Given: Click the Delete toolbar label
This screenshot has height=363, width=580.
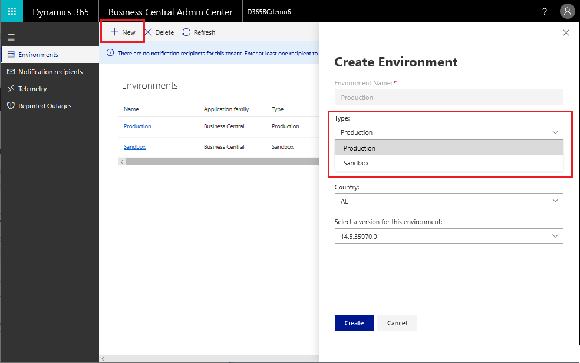Looking at the screenshot, I should 164,32.
